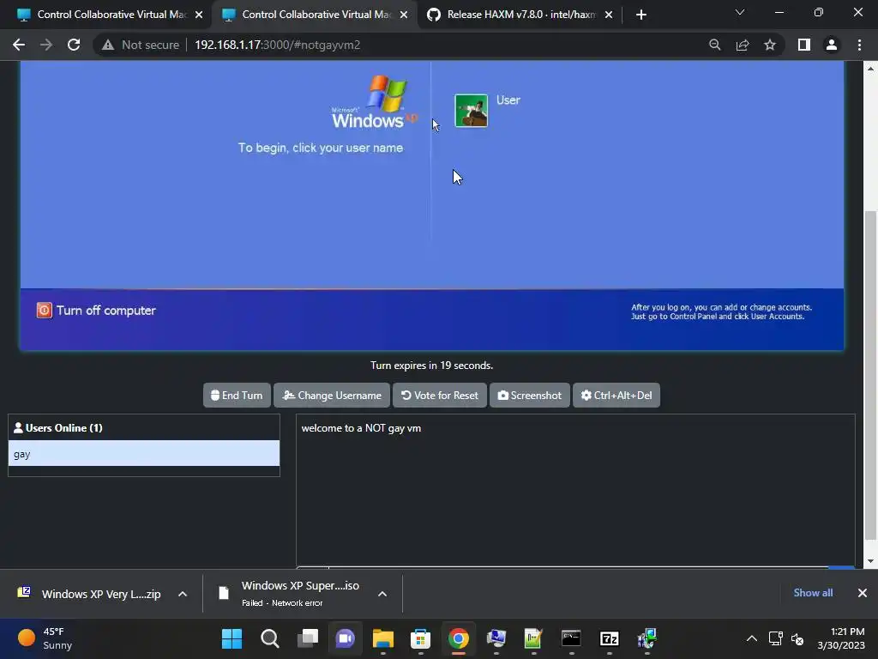This screenshot has height=659, width=878.
Task: Toggle the browser side panel
Action: coord(804,45)
